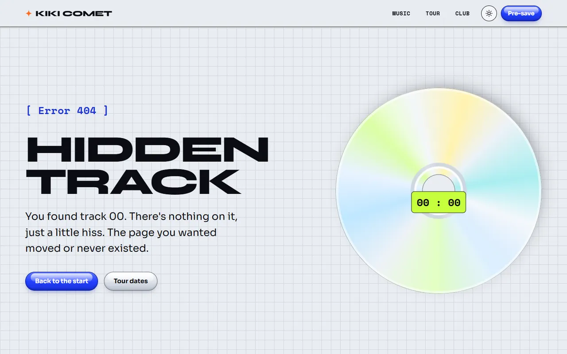Open the KIKI COMET home logo
Image resolution: width=567 pixels, height=354 pixels.
[69, 13]
